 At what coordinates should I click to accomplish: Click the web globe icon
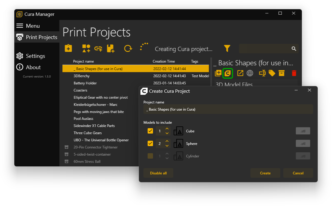(x=250, y=73)
